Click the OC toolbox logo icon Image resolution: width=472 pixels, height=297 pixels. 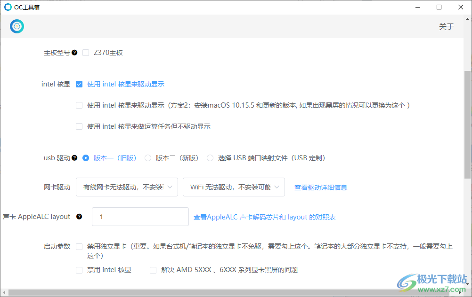[x=17, y=26]
